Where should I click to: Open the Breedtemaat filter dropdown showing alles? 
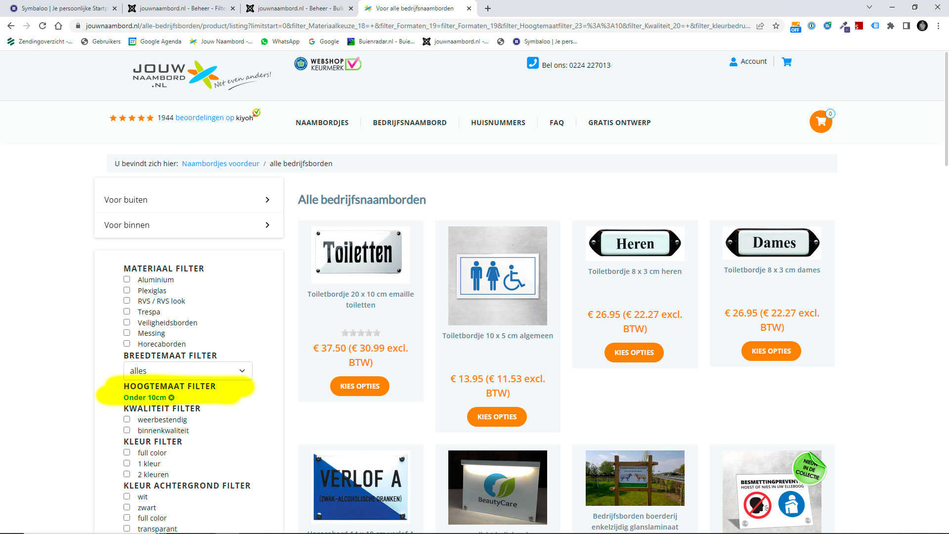(188, 371)
